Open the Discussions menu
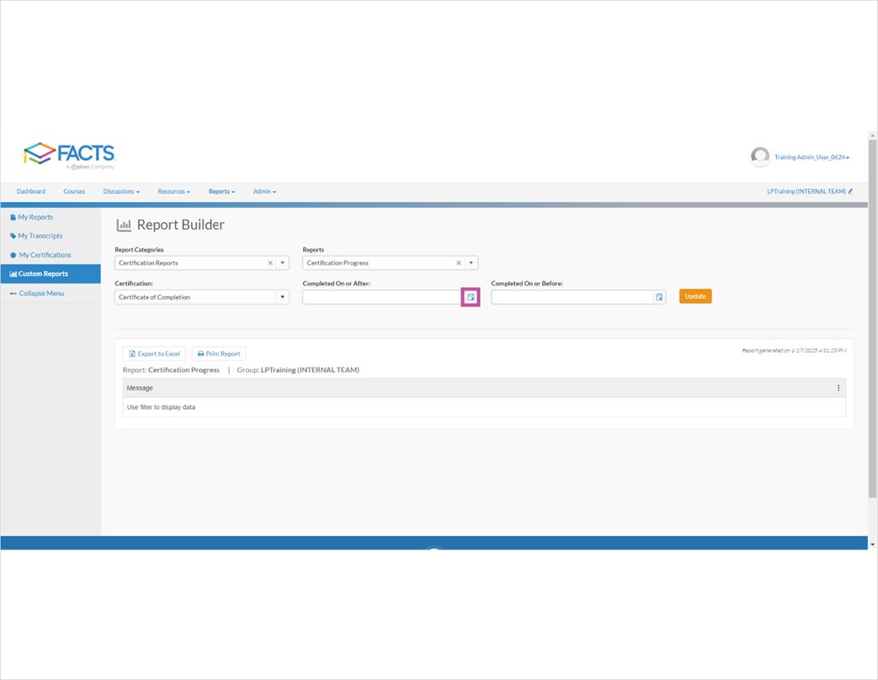 [121, 191]
